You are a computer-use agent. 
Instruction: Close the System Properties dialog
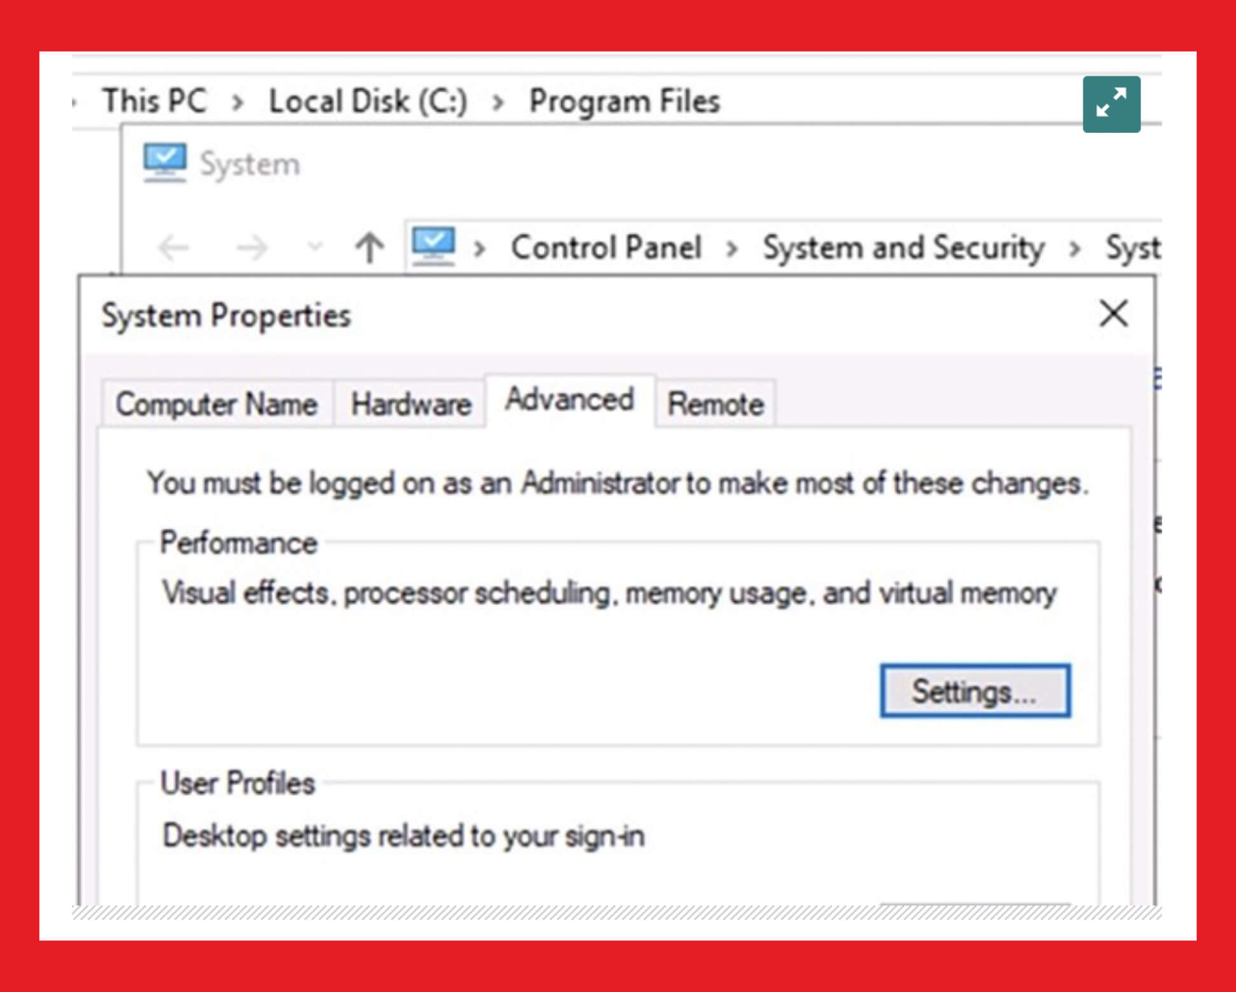coord(1114,313)
